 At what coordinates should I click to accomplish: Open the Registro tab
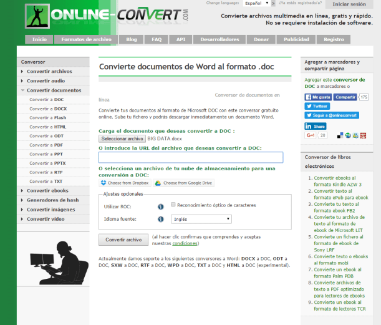(334, 39)
